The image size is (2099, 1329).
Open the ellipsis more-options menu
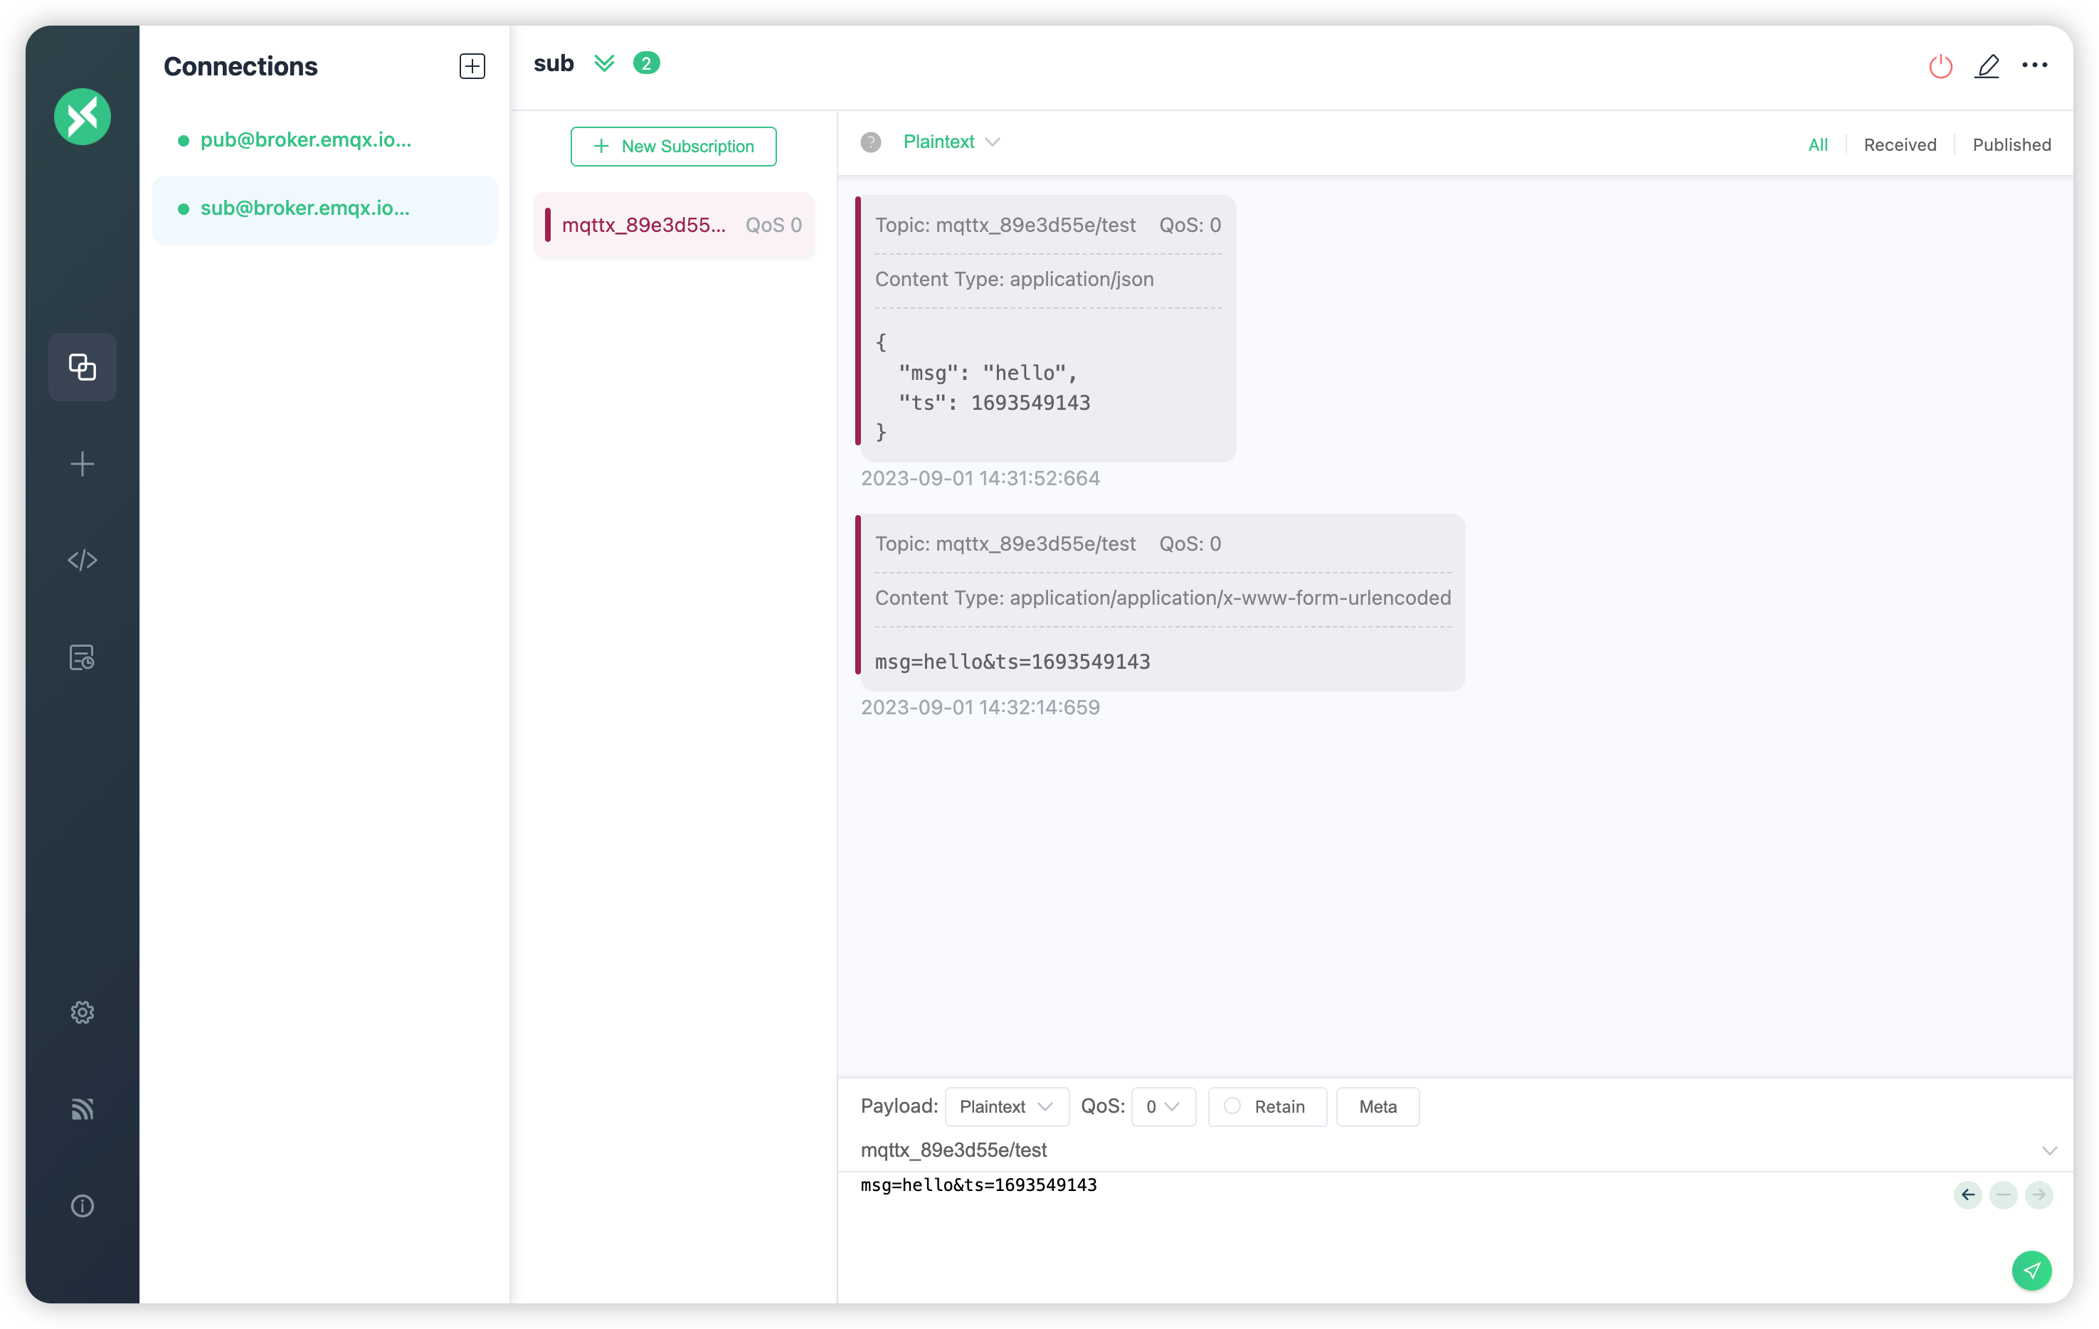(x=2034, y=65)
